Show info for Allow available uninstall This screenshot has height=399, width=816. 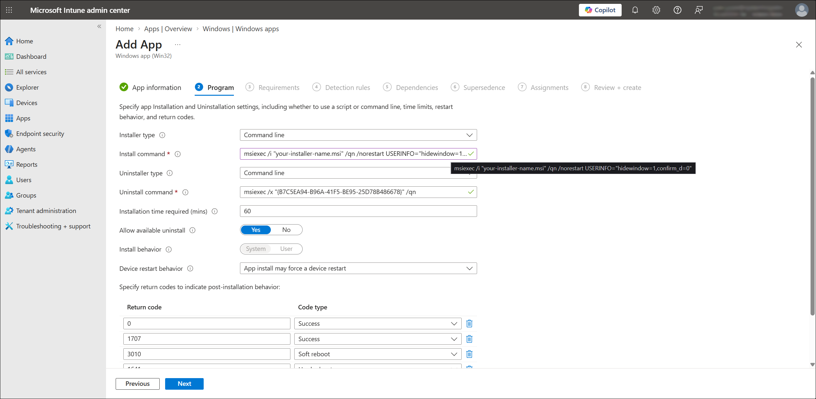192,230
